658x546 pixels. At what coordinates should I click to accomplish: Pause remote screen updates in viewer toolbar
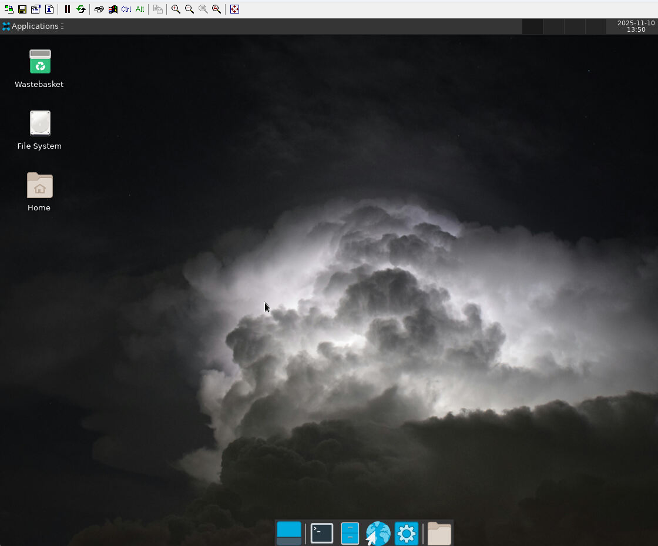67,9
